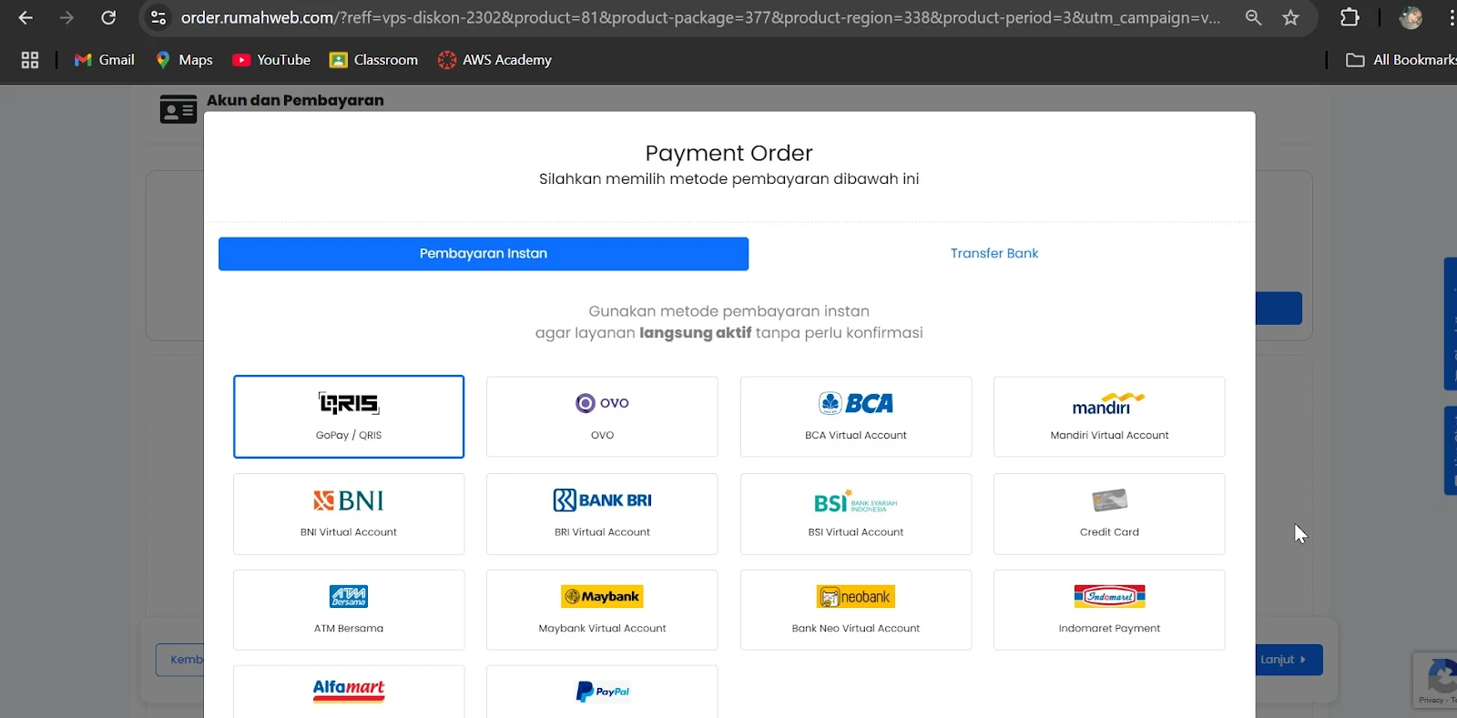The image size is (1457, 718).
Task: Choose BNI Virtual Account
Action: pyautogui.click(x=349, y=514)
